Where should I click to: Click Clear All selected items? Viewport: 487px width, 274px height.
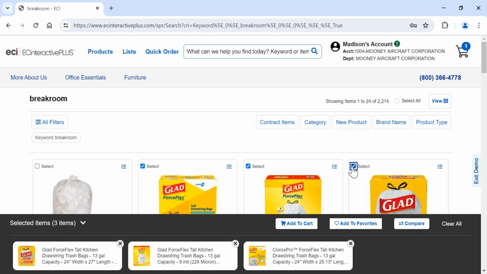pos(452,224)
